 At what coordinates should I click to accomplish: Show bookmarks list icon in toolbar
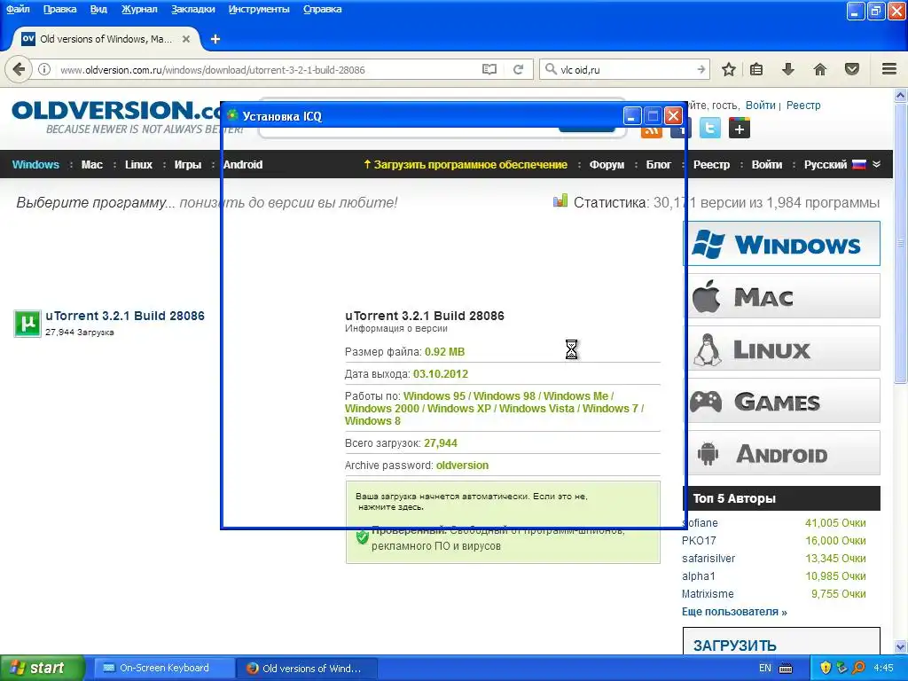point(756,69)
